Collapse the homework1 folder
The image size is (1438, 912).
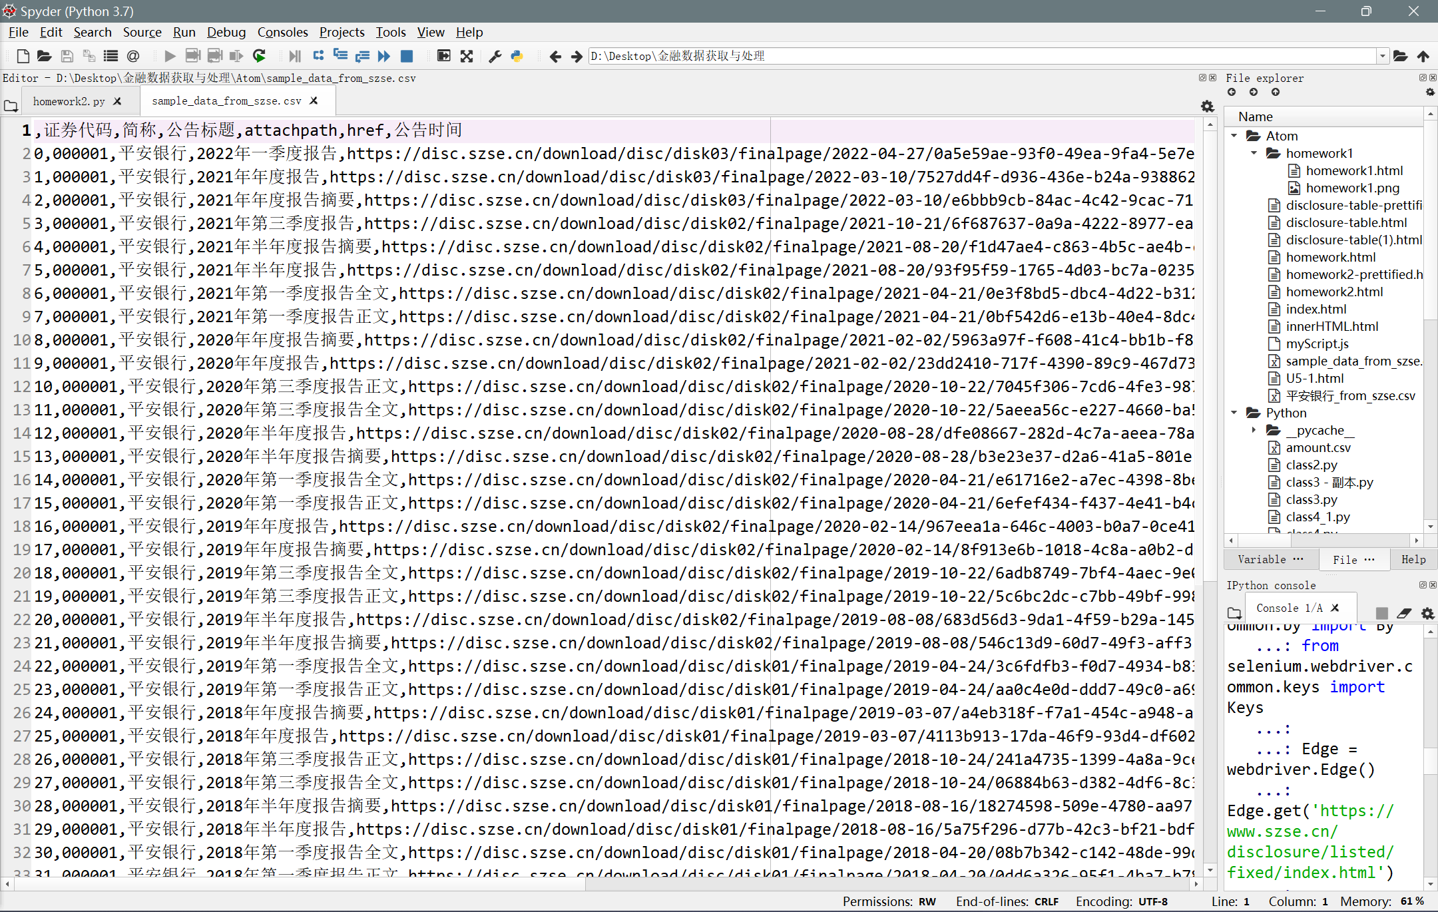[x=1254, y=153]
